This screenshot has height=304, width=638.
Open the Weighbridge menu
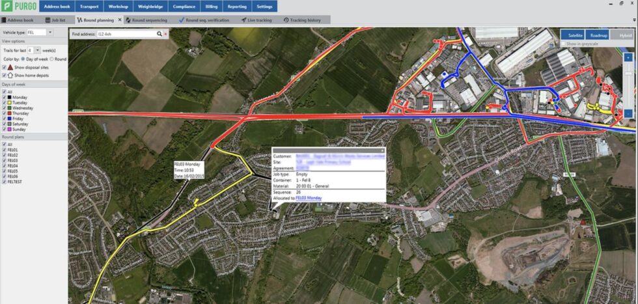(150, 7)
